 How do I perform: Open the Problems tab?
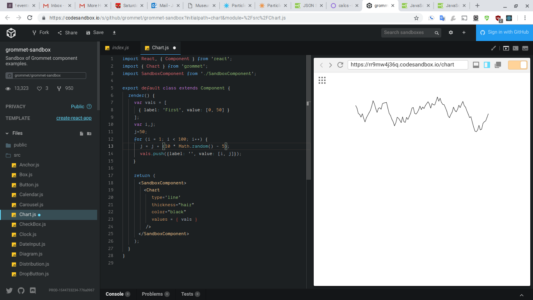click(152, 294)
